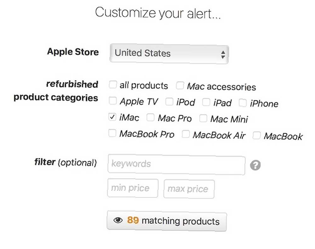Tick the Mac Pro checkbox
The width and height of the screenshot is (315, 249).
click(151, 118)
